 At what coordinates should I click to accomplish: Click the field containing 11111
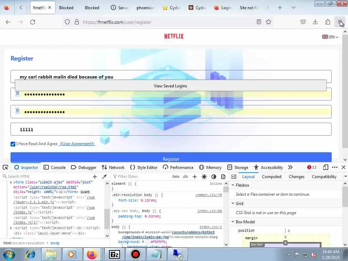171,129
